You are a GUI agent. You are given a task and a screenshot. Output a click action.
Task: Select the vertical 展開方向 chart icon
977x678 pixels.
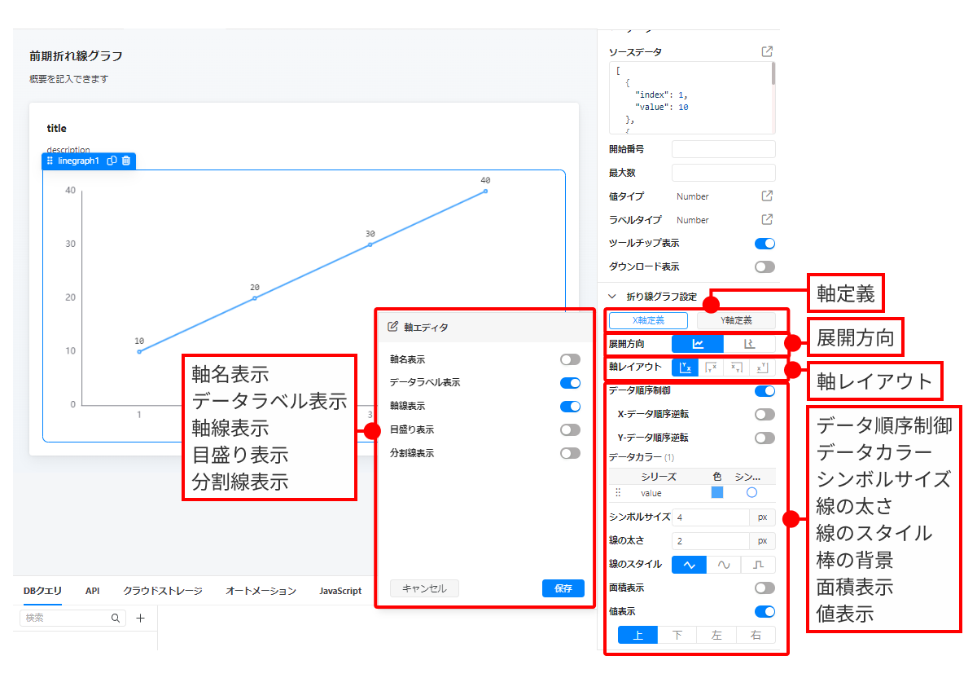coord(750,344)
